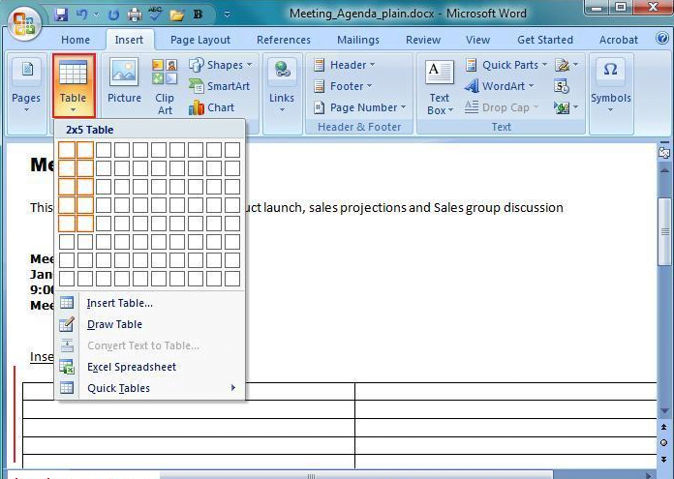This screenshot has height=479, width=674.
Task: Click the Get Started tab
Action: (x=545, y=40)
